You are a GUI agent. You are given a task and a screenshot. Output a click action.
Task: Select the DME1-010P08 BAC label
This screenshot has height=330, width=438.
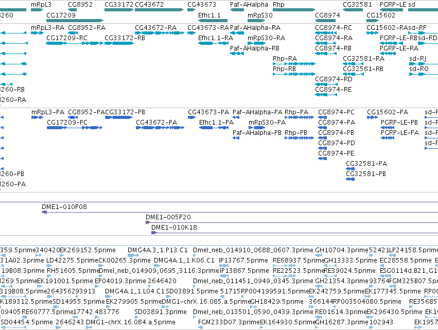[x=64, y=207]
